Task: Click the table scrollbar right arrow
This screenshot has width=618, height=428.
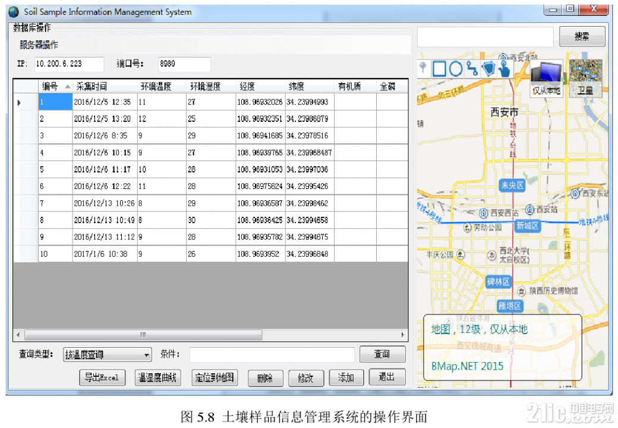Action: (x=402, y=335)
